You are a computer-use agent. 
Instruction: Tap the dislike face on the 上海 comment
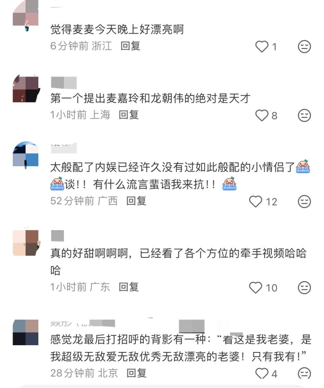coord(304,115)
